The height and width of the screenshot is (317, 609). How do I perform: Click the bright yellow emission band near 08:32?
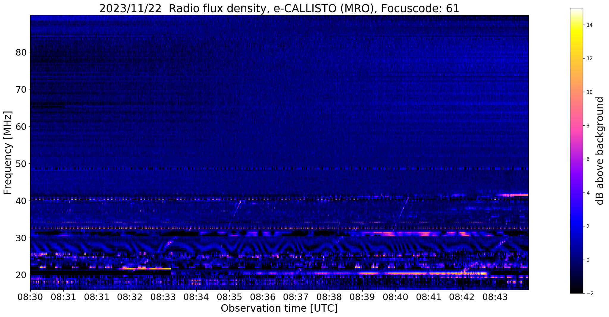146,268
